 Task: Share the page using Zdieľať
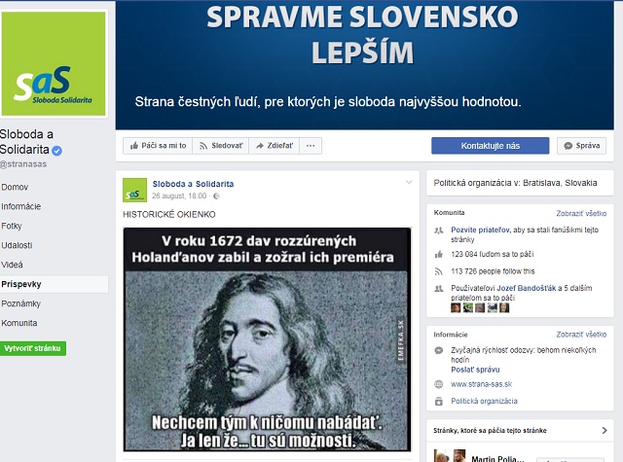tap(275, 146)
